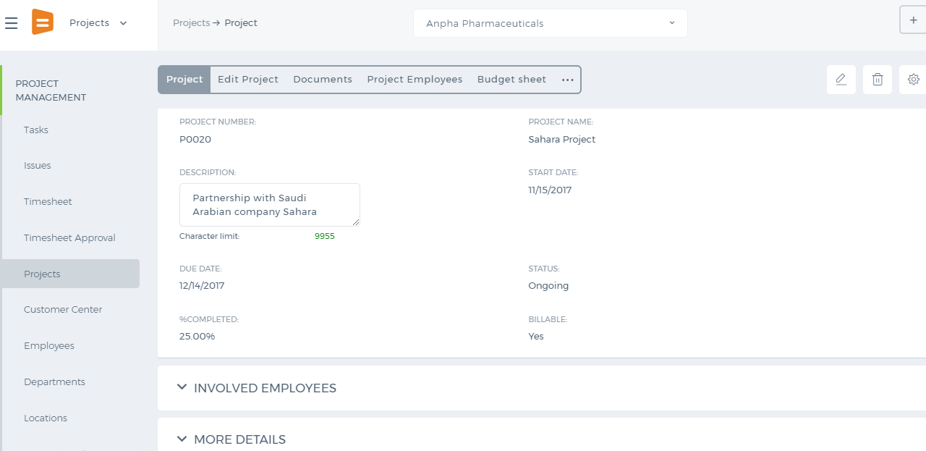Delete project using the trash icon

[x=877, y=80]
